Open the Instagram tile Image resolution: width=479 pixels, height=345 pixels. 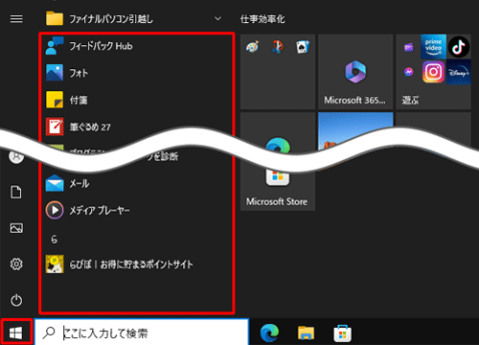433,72
